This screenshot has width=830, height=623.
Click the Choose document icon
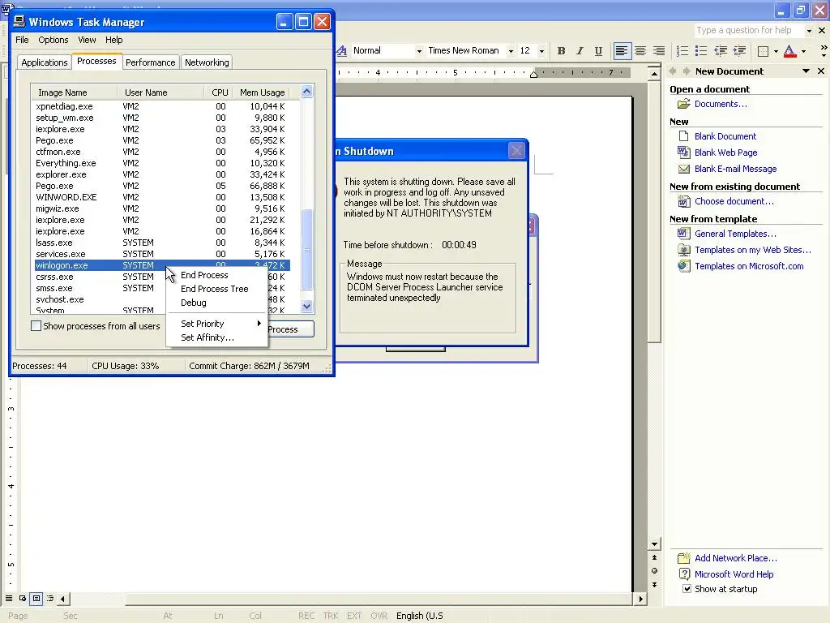[x=684, y=201]
